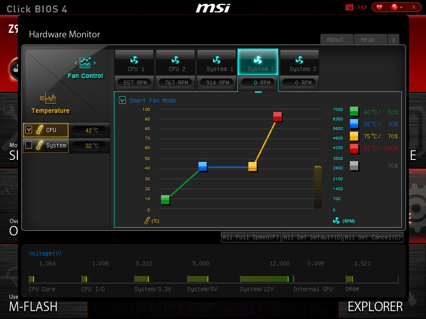The image size is (426, 319).
Task: Click the 914 RPM readout
Action: pyautogui.click(x=217, y=83)
